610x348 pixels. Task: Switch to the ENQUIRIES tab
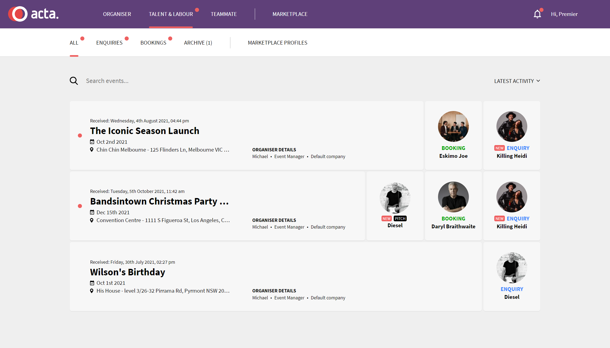[110, 43]
